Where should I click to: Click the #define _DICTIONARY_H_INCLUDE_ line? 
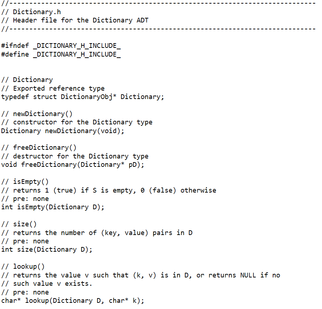[x=61, y=54]
